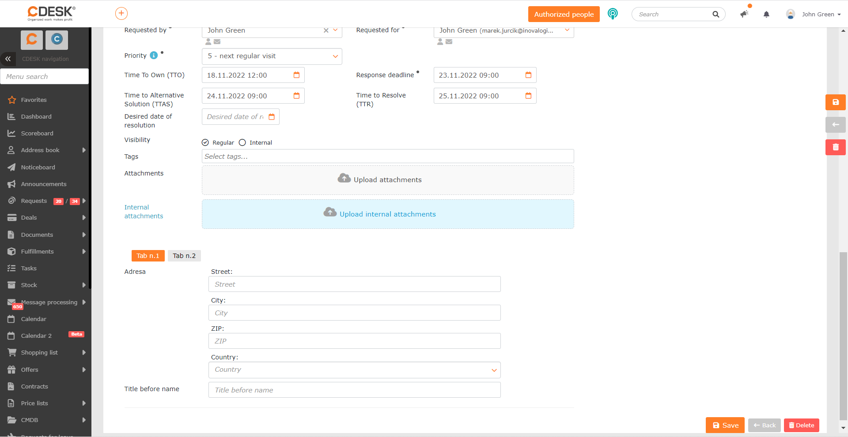This screenshot has height=437, width=848.
Task: Open Requested for dropdown arrow
Action: coord(567,30)
